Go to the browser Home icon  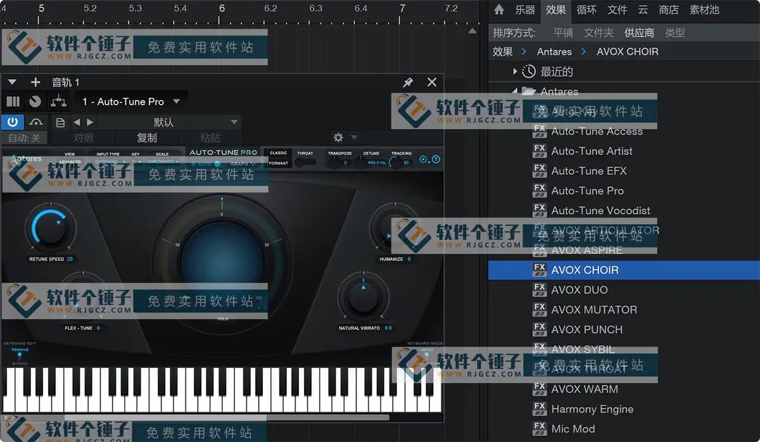tap(499, 9)
